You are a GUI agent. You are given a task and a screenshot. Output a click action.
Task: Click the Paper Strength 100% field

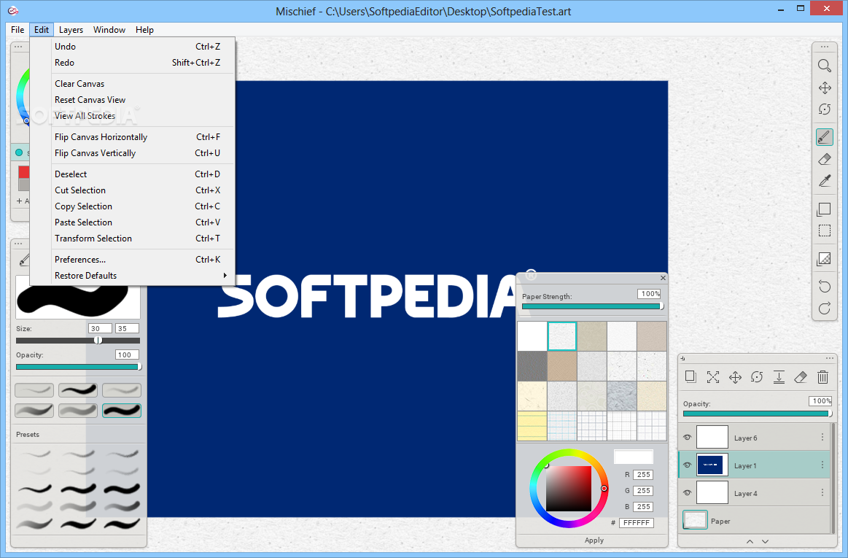[649, 294]
